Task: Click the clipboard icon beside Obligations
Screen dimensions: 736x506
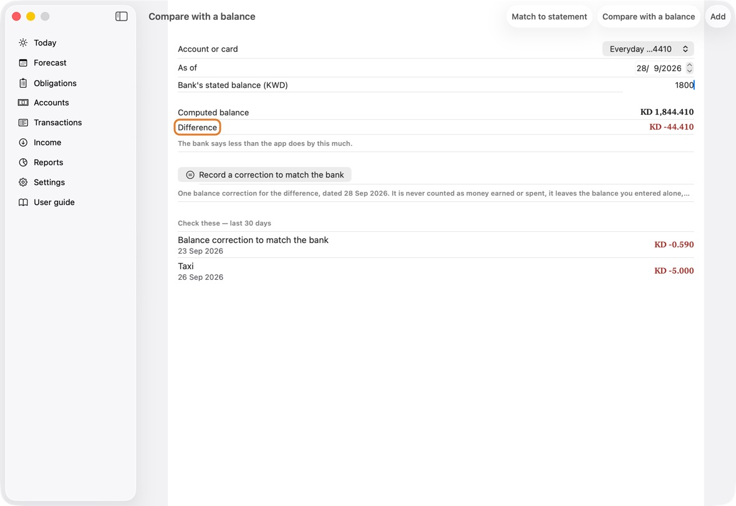Action: pyautogui.click(x=23, y=83)
